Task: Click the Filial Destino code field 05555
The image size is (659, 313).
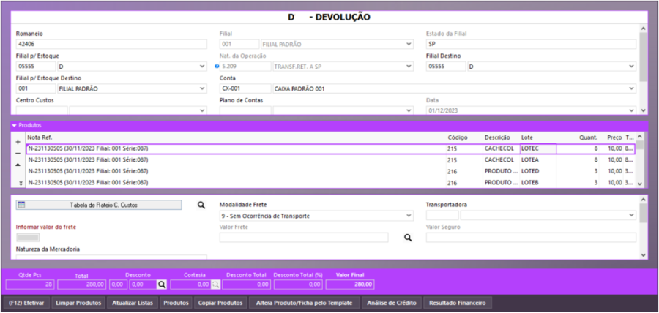Action: 445,67
